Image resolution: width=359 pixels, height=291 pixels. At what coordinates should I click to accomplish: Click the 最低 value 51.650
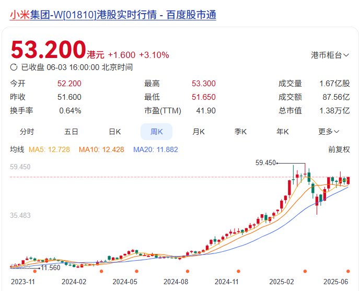[x=204, y=97]
